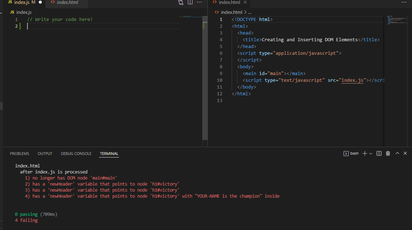
Task: Kill terminal using trash icon
Action: pos(388,154)
